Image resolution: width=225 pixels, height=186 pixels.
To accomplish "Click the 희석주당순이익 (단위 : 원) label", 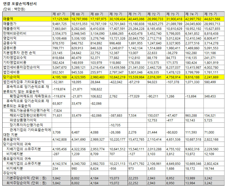I will pos(26,183).
